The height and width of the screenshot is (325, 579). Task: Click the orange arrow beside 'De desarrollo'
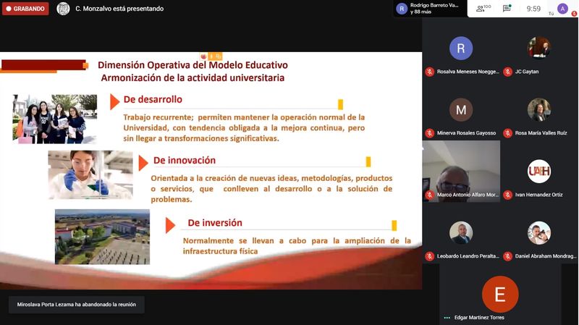click(x=115, y=101)
